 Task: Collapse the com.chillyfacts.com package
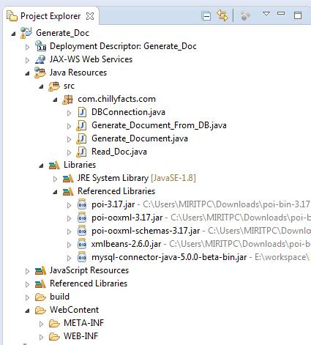55,100
